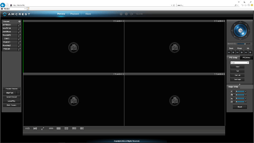Click the Instant Record button

11,97
